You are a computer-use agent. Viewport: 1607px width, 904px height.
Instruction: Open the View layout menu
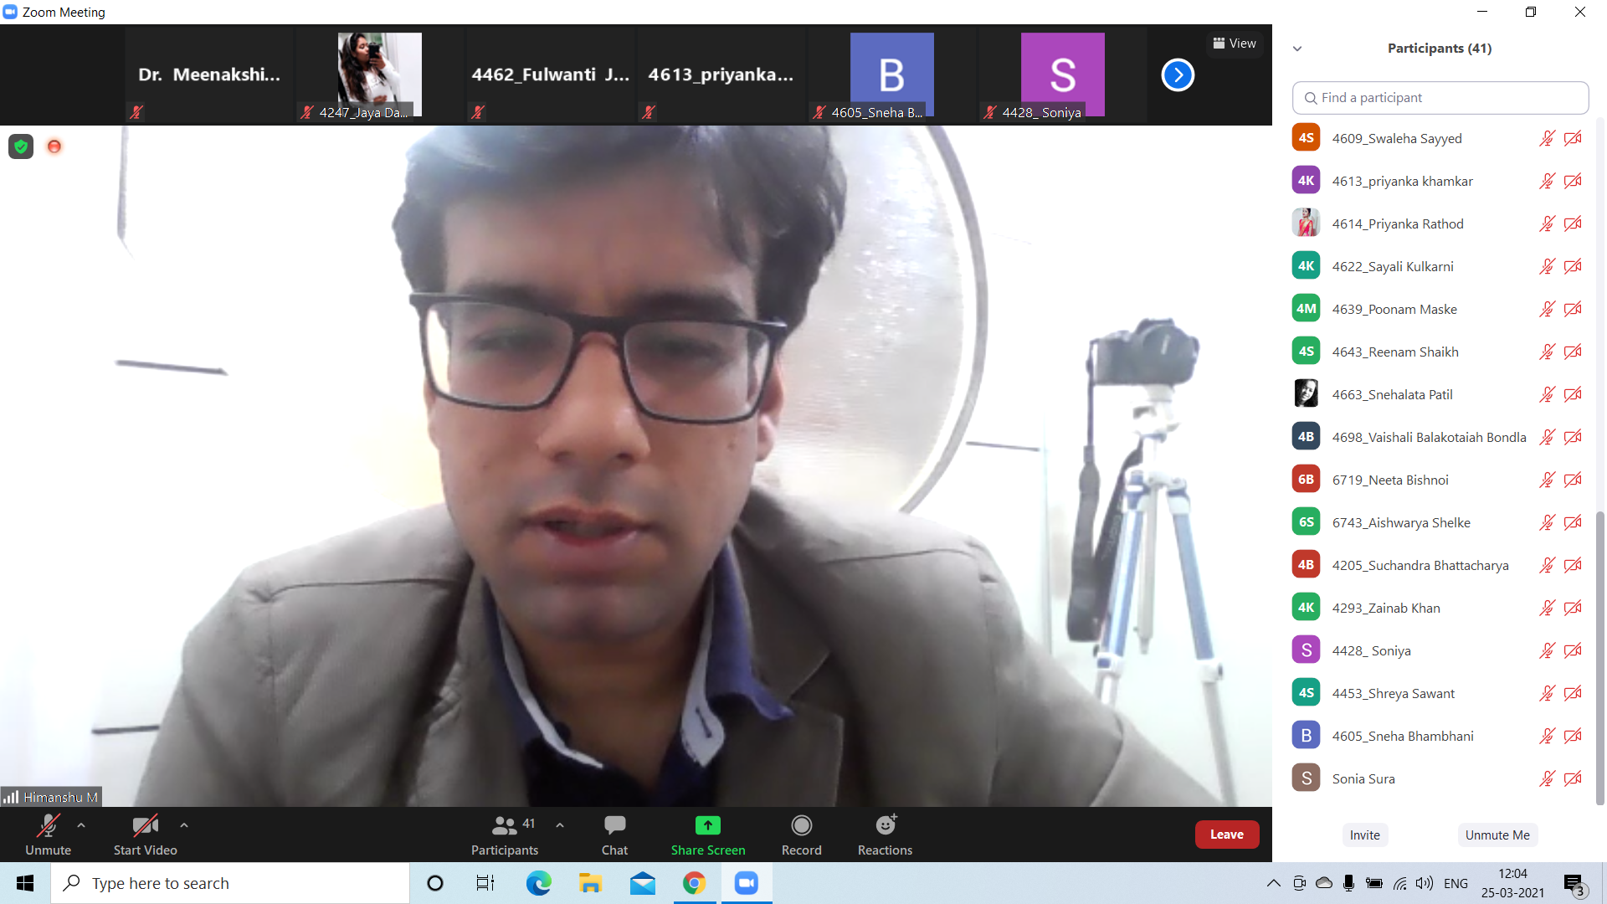(x=1235, y=44)
